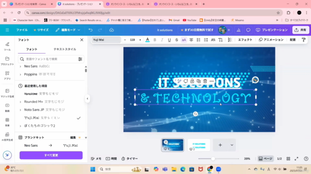Undo the last action
The image size is (311, 174).
click(90, 30)
